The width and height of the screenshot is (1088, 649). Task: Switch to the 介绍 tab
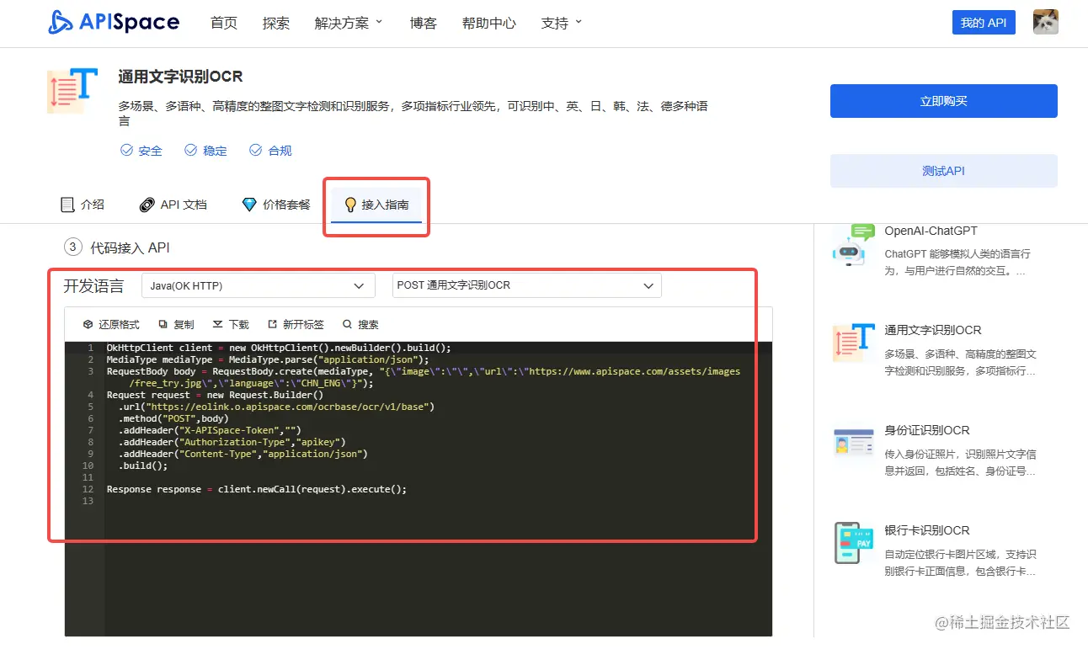(83, 205)
